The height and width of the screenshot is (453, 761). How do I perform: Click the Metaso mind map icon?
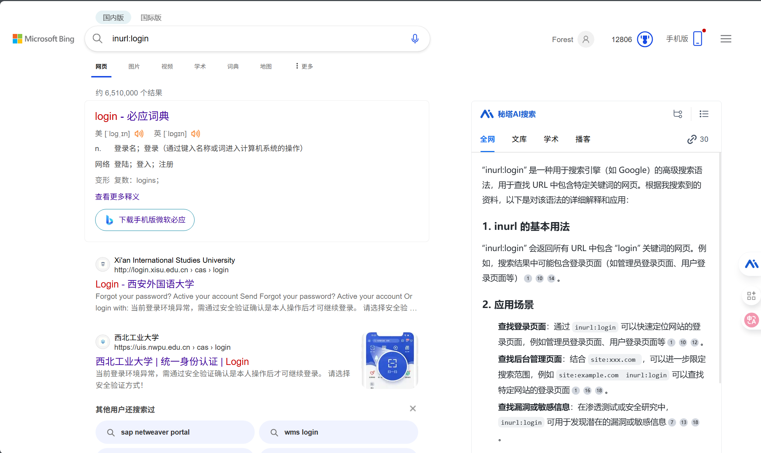pos(678,114)
